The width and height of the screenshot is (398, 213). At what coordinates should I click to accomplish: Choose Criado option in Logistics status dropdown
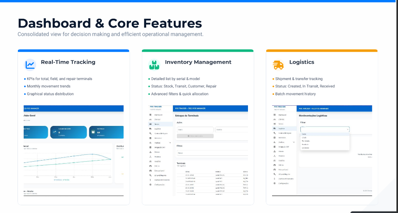coord(325,138)
